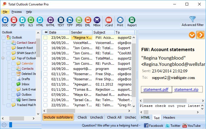Screen dimensions: 206x129
Task: Click the Check All button
Action: 114,117
